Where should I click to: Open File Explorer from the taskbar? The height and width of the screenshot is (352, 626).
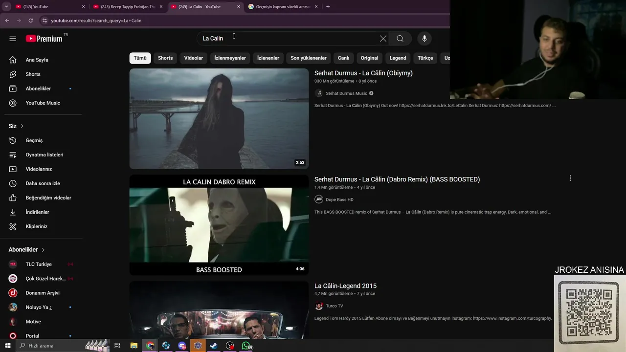click(134, 346)
